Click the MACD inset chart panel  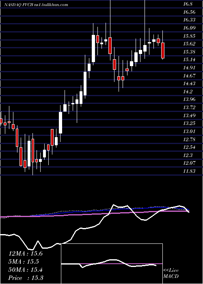click(112, 264)
